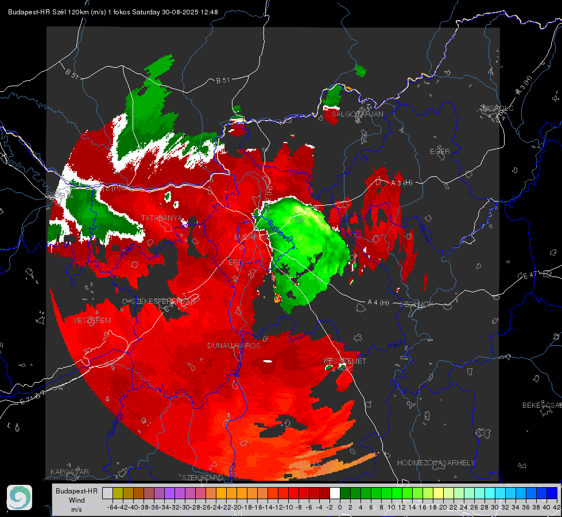
Task: Click the blue 'Pest' county label
Action: (x=395, y=346)
